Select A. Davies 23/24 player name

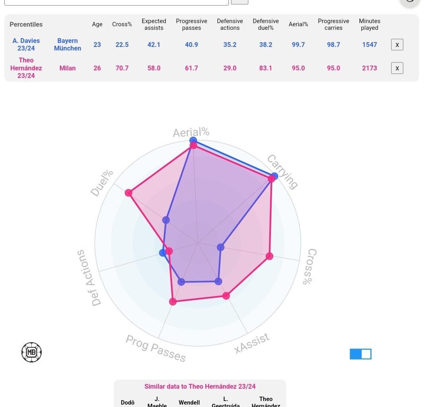click(x=26, y=45)
